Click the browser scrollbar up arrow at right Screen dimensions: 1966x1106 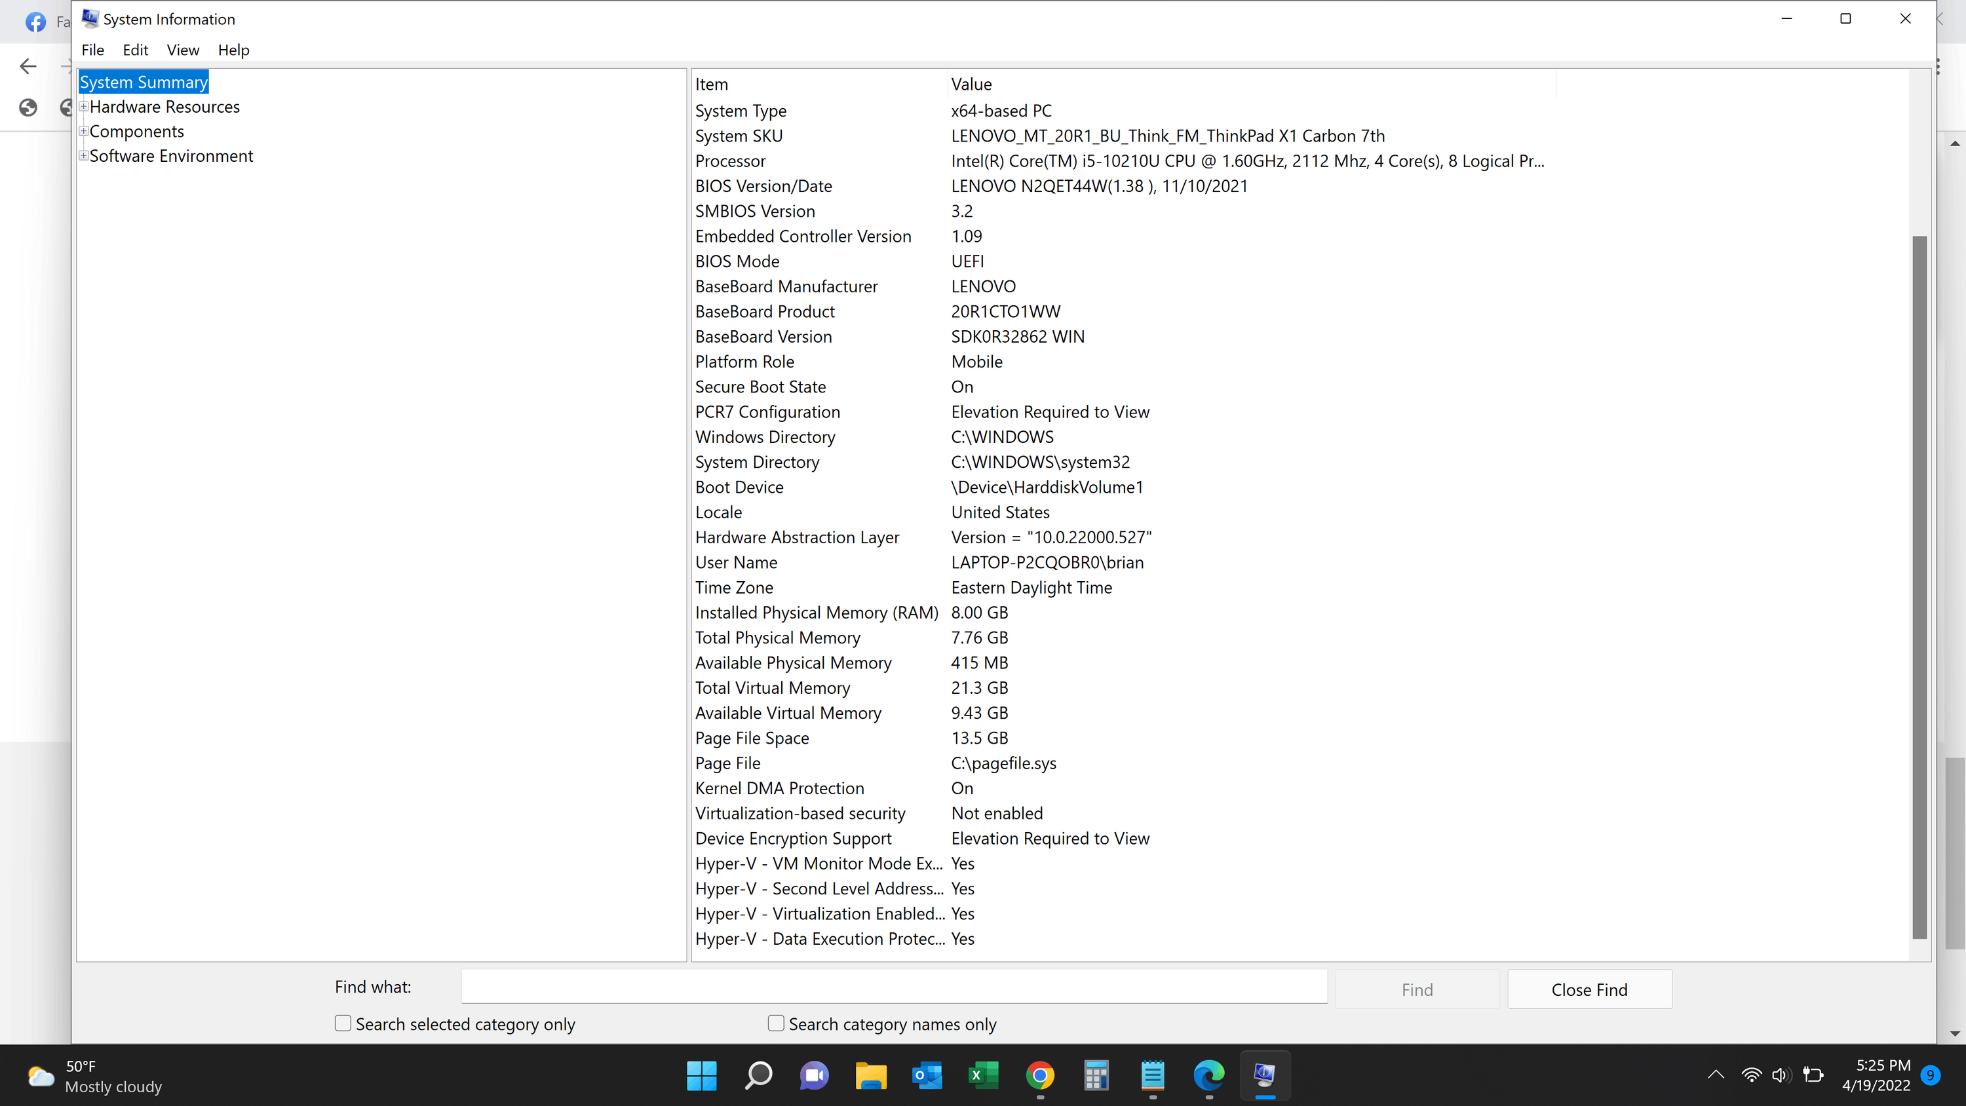tap(1955, 143)
